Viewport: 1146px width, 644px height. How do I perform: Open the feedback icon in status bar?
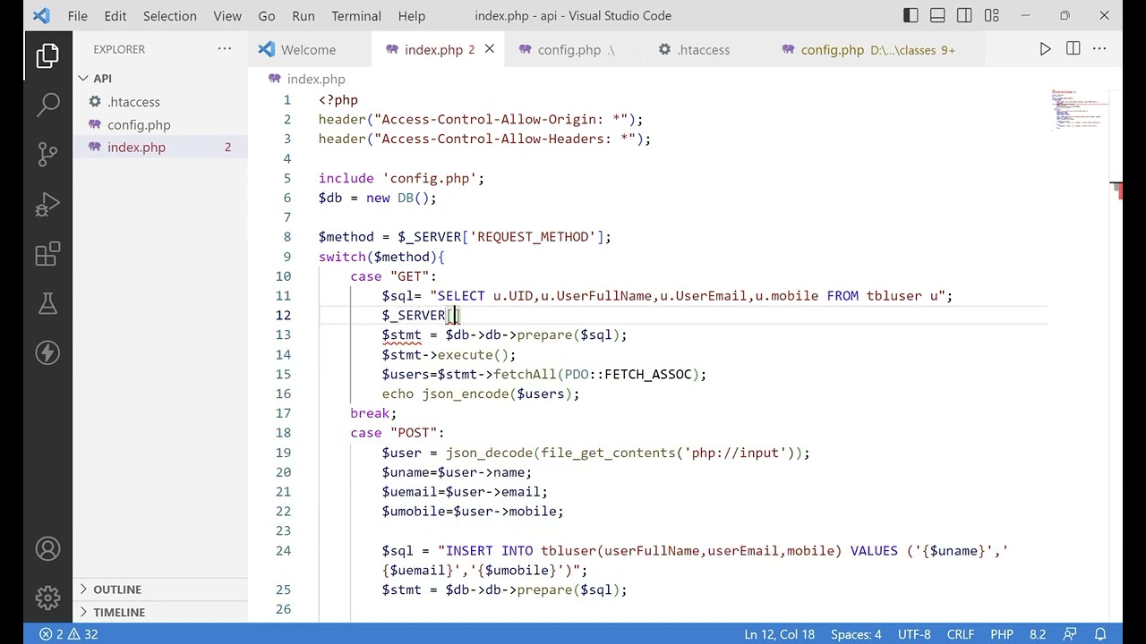pos(1068,634)
